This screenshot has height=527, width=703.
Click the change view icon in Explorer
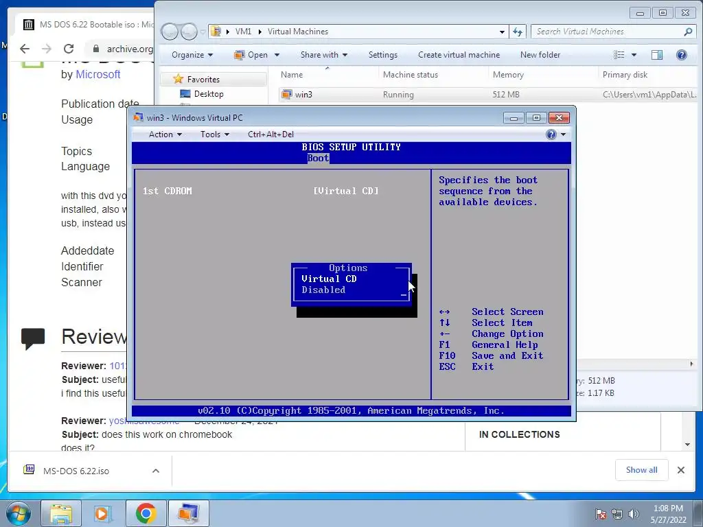point(619,55)
